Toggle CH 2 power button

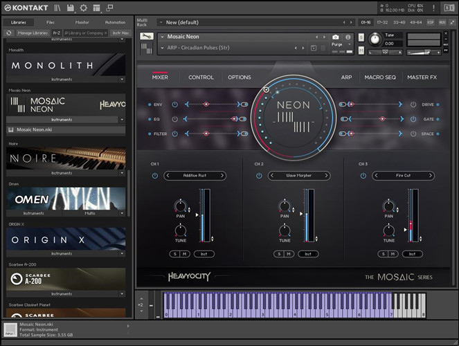click(x=259, y=176)
